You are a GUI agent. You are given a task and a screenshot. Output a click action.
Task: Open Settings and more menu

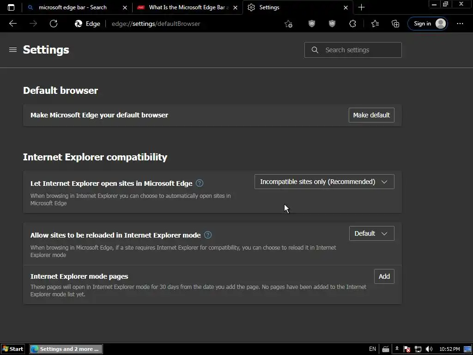point(460,24)
